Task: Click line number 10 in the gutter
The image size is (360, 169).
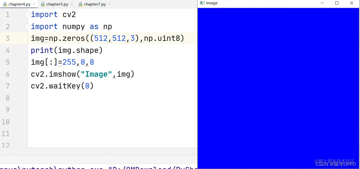Action: point(6,122)
